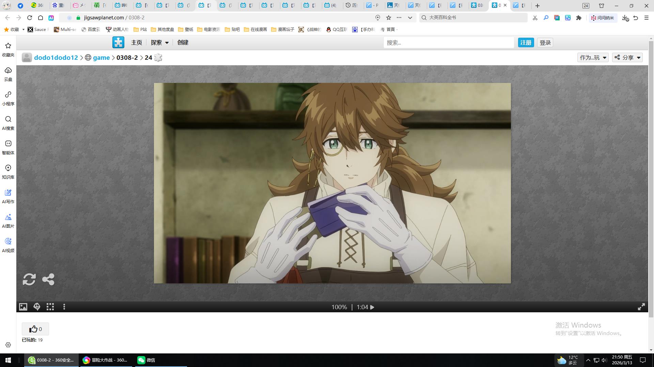Image resolution: width=654 pixels, height=367 pixels.
Task: Open 微信 from the taskbar
Action: pos(146,360)
